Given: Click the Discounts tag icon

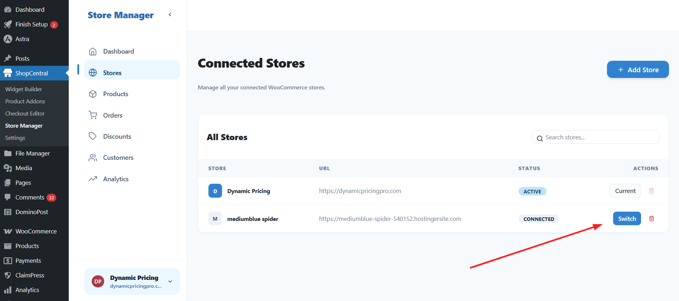Looking at the screenshot, I should click(93, 136).
